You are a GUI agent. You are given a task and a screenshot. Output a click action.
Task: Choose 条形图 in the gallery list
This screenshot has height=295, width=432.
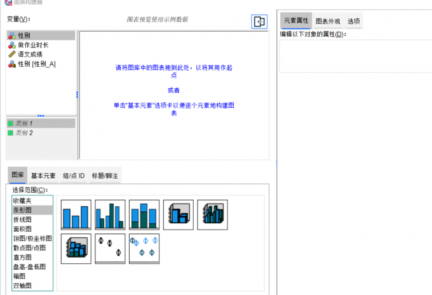[32, 210]
